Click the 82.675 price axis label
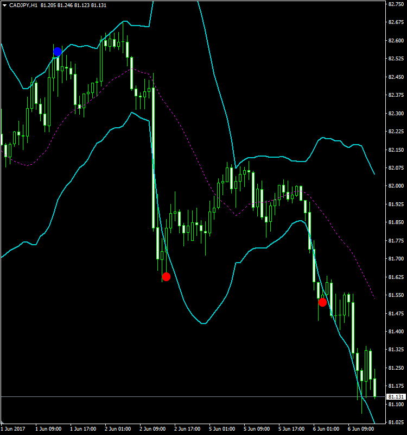Screen dimensions: 407x435 pyautogui.click(x=396, y=22)
